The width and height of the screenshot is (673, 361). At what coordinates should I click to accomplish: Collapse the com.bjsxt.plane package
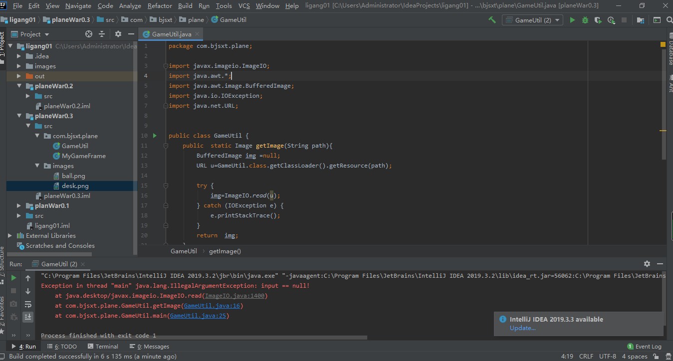pos(37,136)
